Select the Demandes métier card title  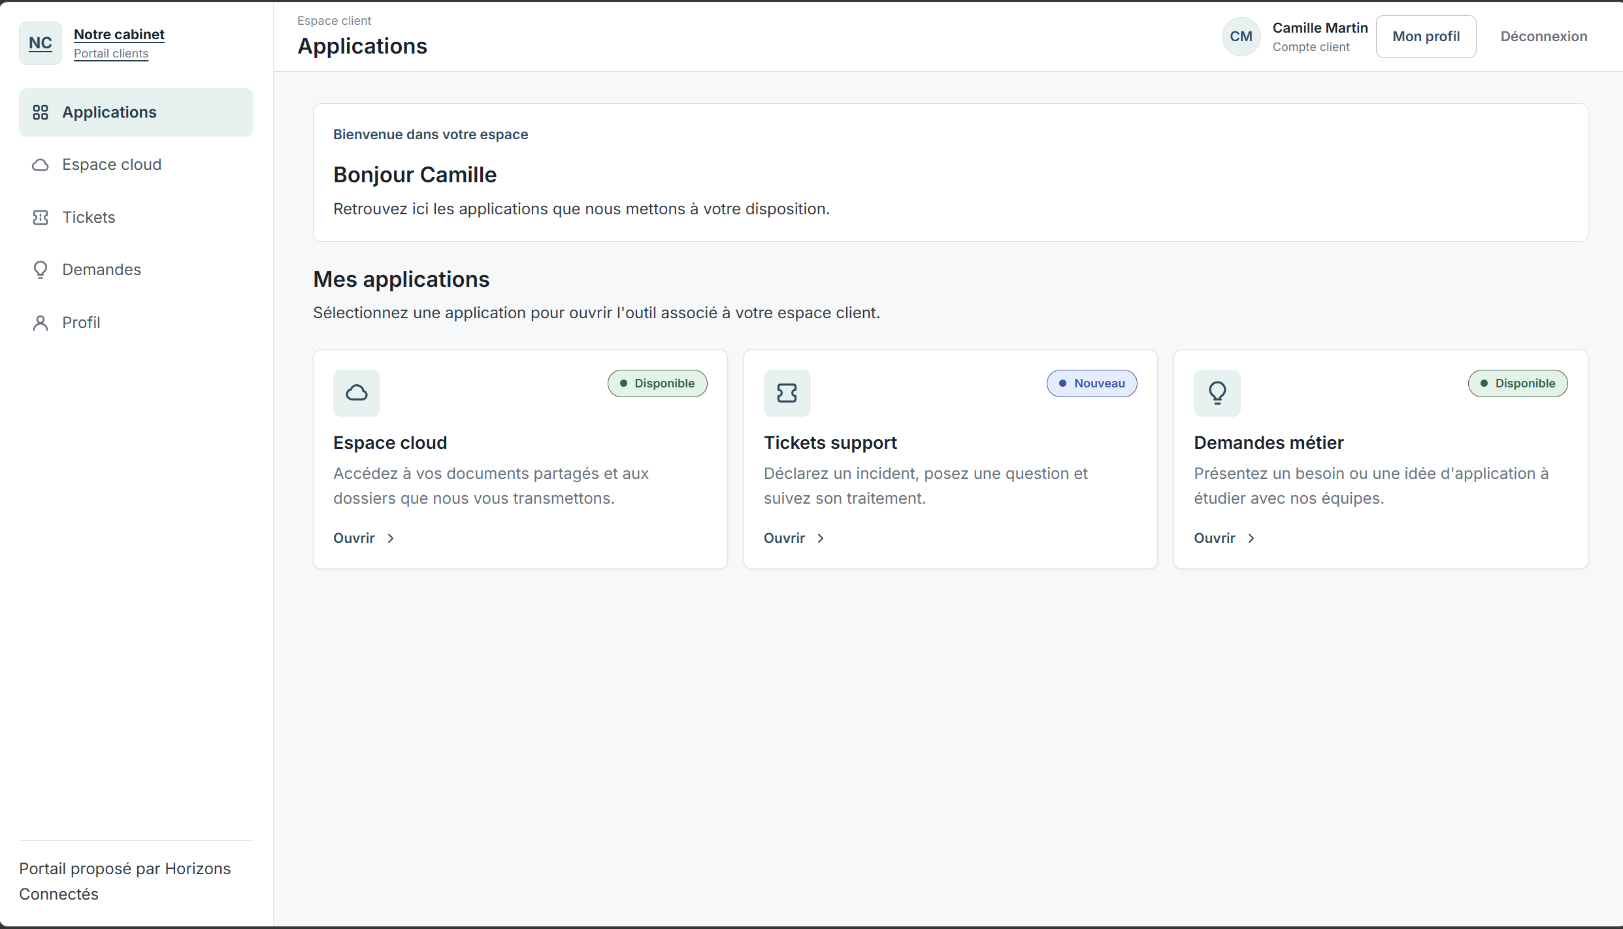coord(1268,443)
